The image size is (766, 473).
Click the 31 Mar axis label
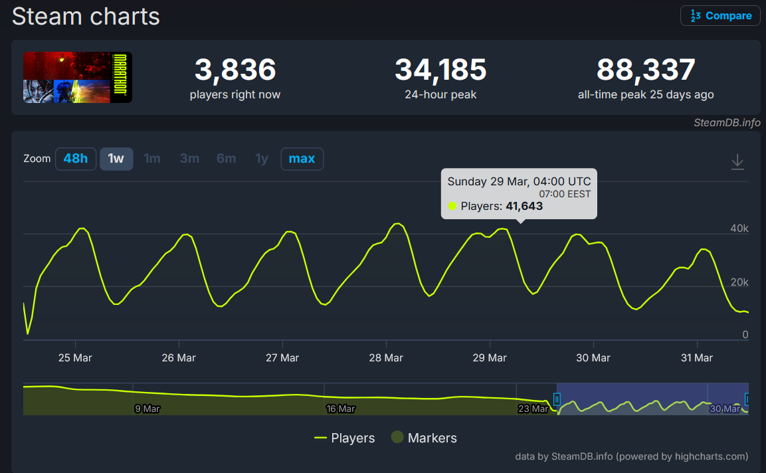click(x=697, y=357)
